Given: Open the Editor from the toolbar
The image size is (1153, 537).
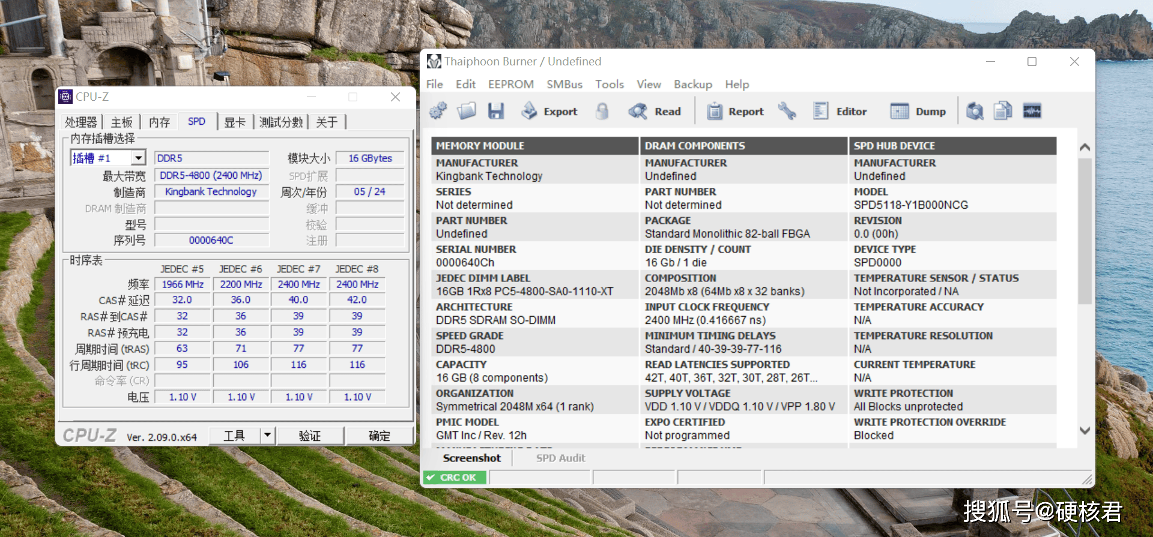Looking at the screenshot, I should tap(840, 111).
